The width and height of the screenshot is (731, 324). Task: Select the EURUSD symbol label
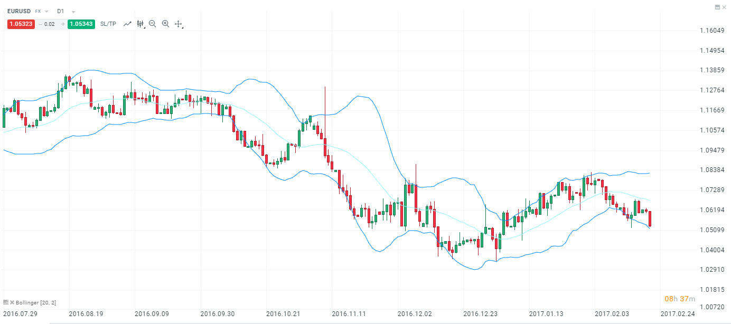click(19, 11)
